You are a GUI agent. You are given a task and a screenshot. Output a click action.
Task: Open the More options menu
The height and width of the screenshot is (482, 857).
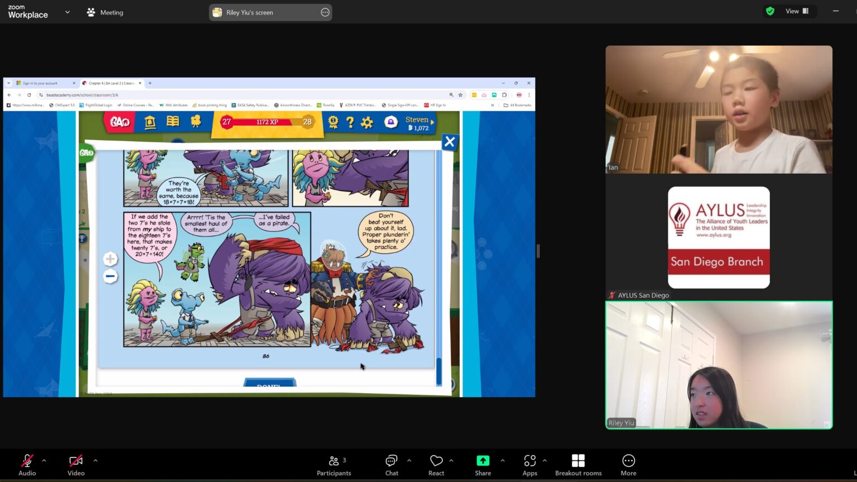coord(628,465)
